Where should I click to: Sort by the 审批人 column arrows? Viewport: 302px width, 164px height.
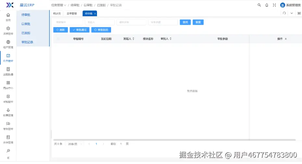[x=170, y=39]
